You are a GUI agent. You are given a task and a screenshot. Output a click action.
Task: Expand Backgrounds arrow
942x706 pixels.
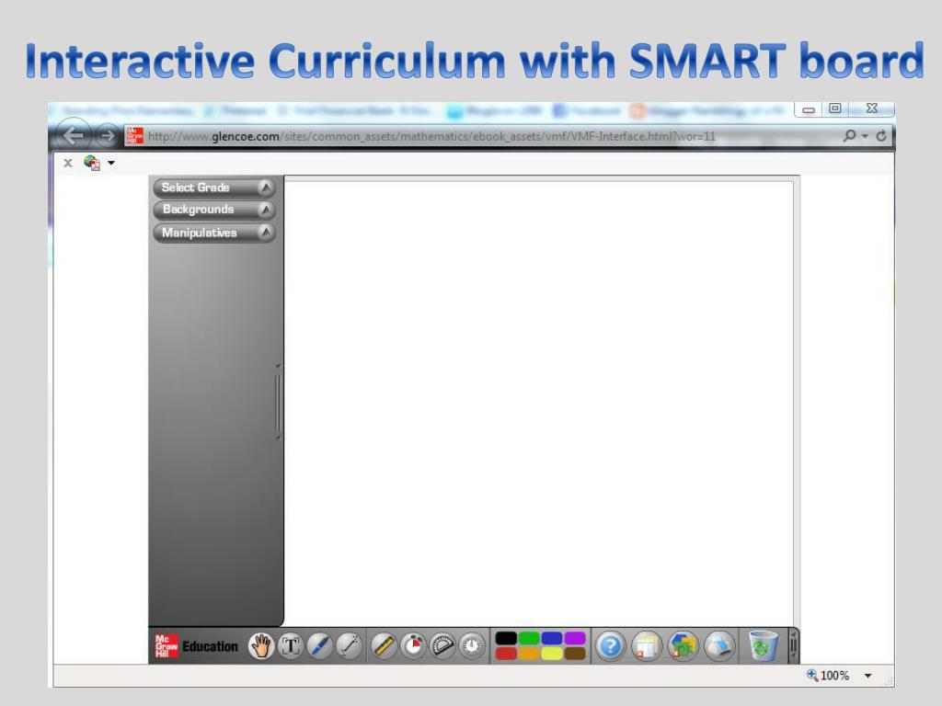[x=265, y=210]
